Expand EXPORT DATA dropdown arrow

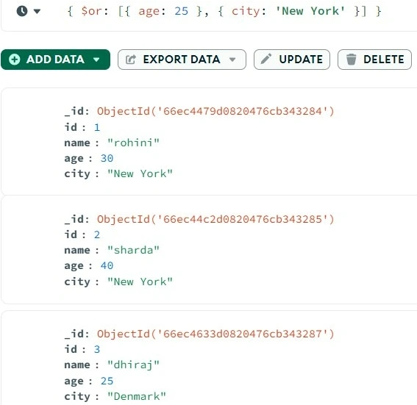(232, 60)
